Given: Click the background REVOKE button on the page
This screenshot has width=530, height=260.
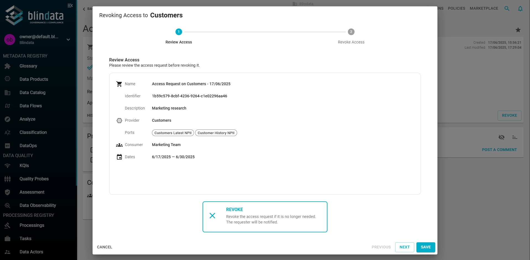Looking at the screenshot, I should point(509,115).
